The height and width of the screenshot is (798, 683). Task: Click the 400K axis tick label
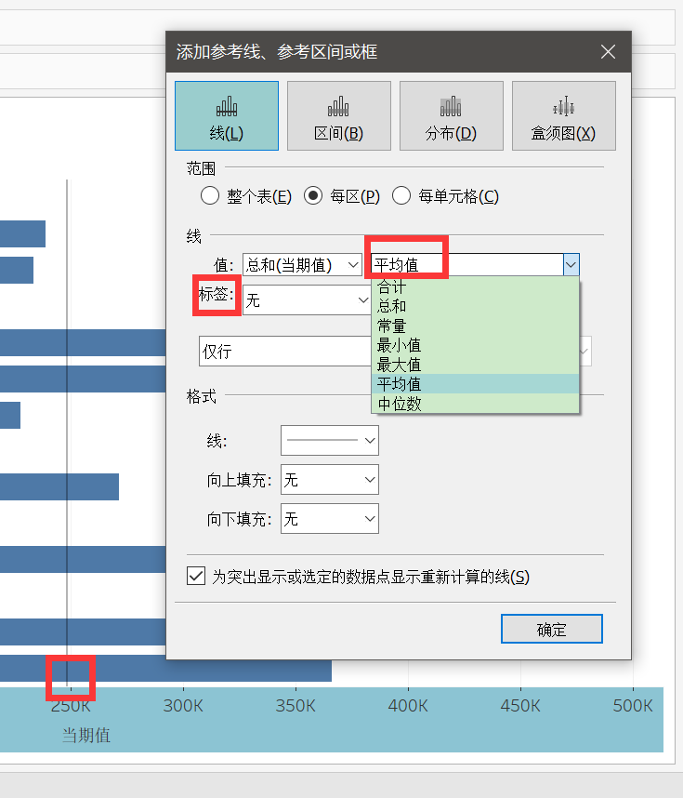coord(408,706)
